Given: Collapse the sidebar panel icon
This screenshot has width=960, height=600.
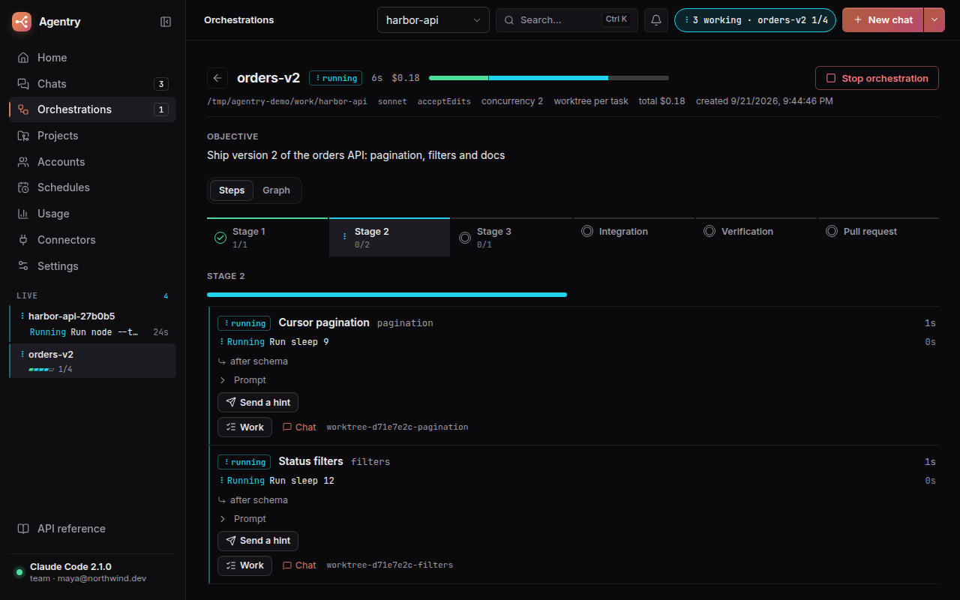Looking at the screenshot, I should [166, 22].
